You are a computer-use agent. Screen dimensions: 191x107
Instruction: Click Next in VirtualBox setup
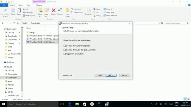pyautogui.click(x=111, y=75)
